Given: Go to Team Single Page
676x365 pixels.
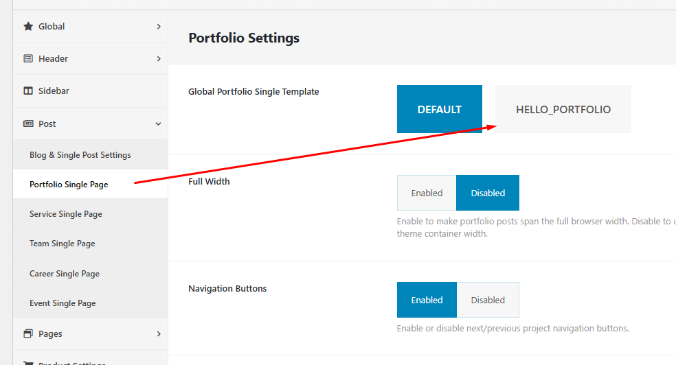Looking at the screenshot, I should (63, 244).
